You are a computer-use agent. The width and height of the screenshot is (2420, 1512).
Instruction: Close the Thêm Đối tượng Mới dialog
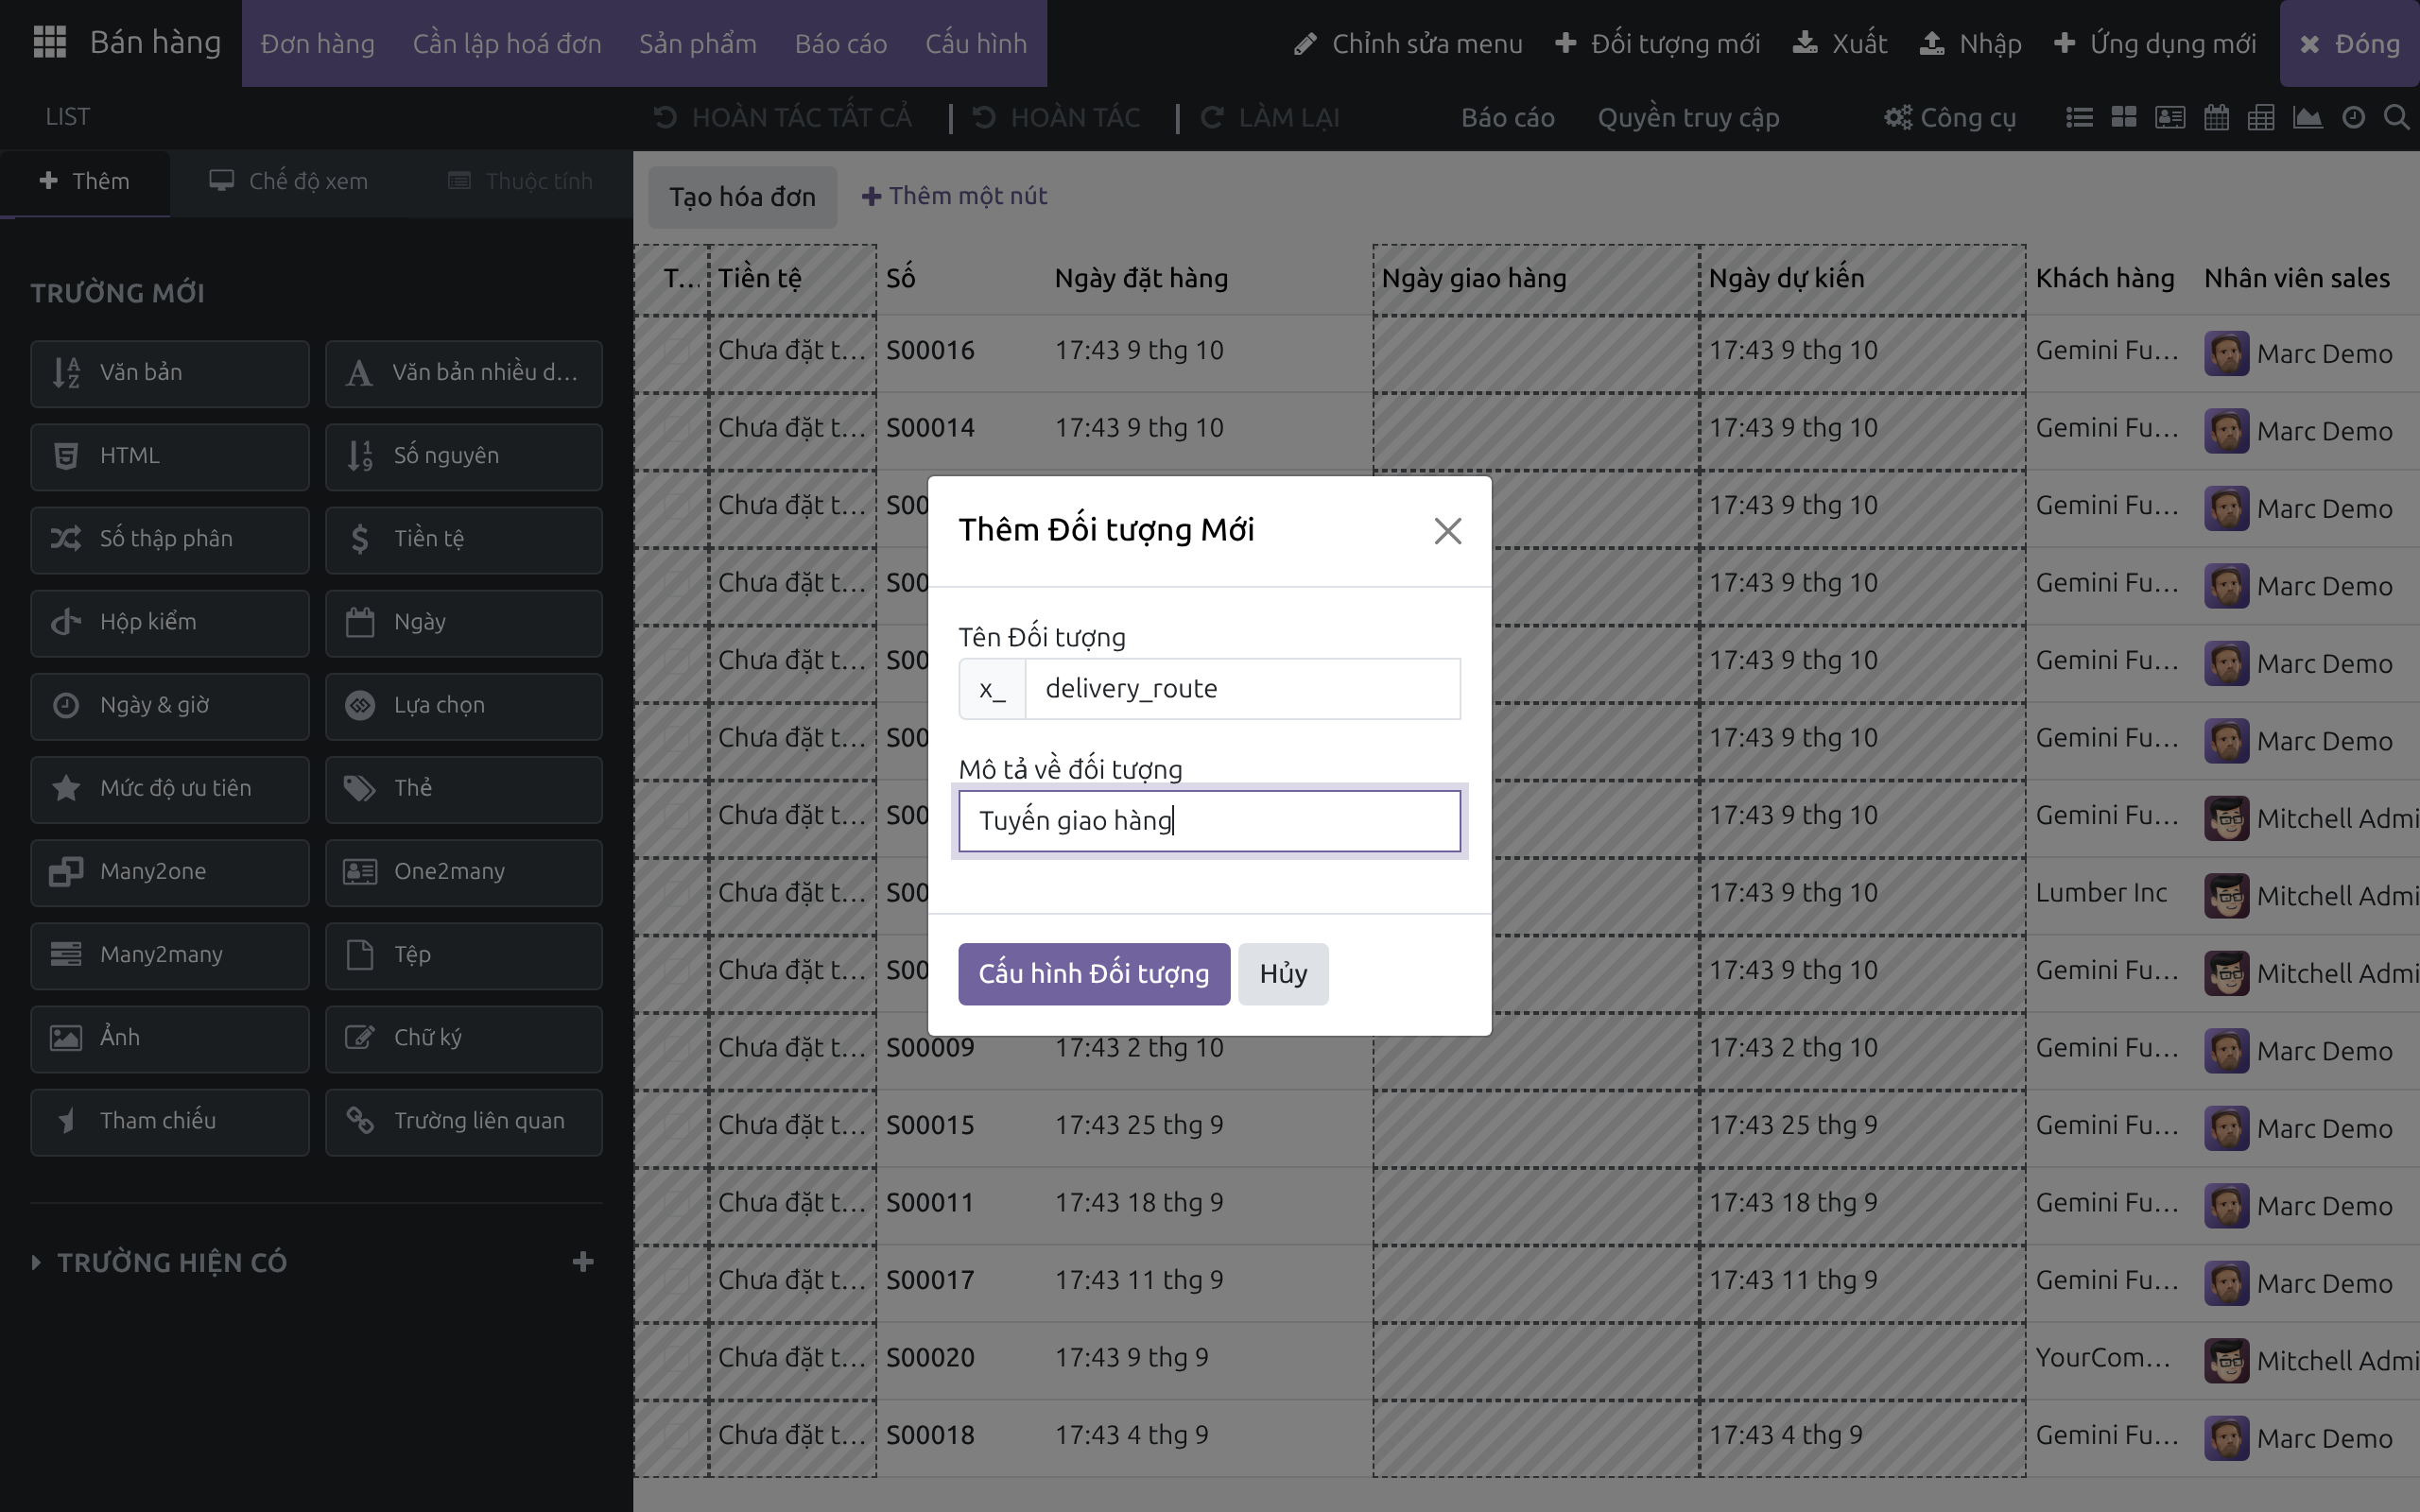pyautogui.click(x=1447, y=531)
